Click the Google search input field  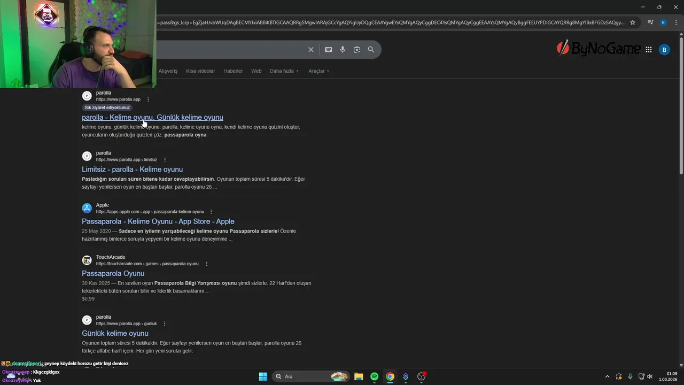tap(230, 50)
